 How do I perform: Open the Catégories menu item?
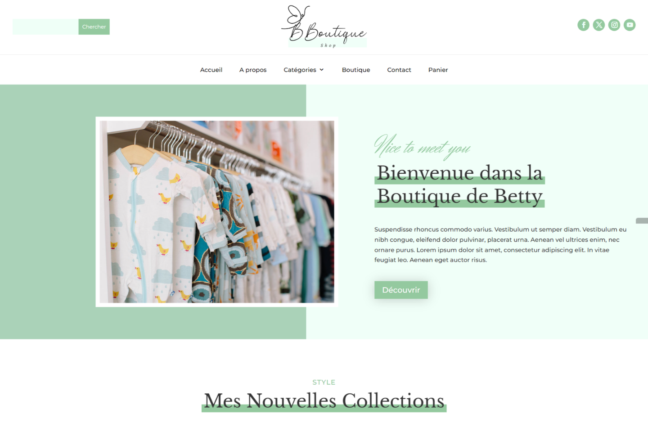pyautogui.click(x=300, y=70)
